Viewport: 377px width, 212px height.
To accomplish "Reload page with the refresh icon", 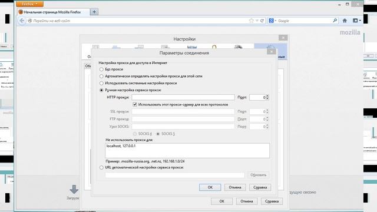I will (262, 21).
